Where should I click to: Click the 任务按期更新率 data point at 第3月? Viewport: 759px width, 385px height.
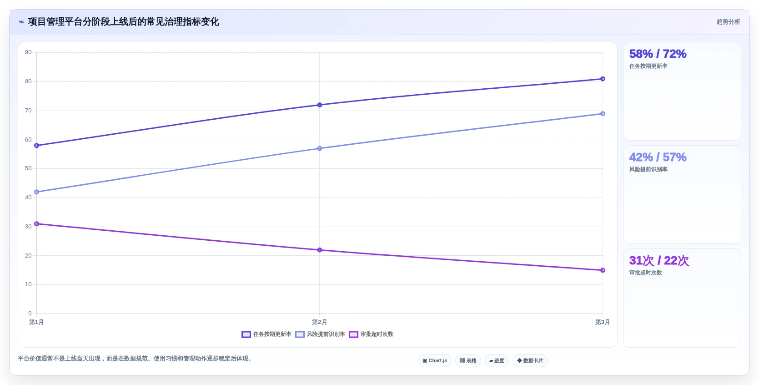603,79
